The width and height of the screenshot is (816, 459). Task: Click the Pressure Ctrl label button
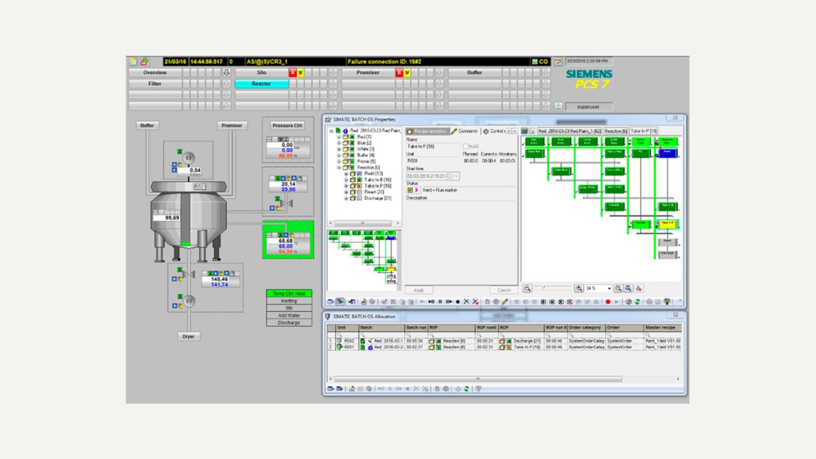point(287,125)
